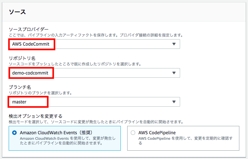Click the hint text starting '検出モードを選択して'
The width and height of the screenshot is (248, 159).
tap(96, 122)
